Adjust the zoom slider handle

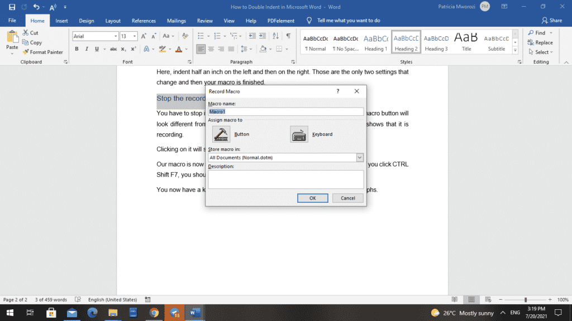coord(526,299)
